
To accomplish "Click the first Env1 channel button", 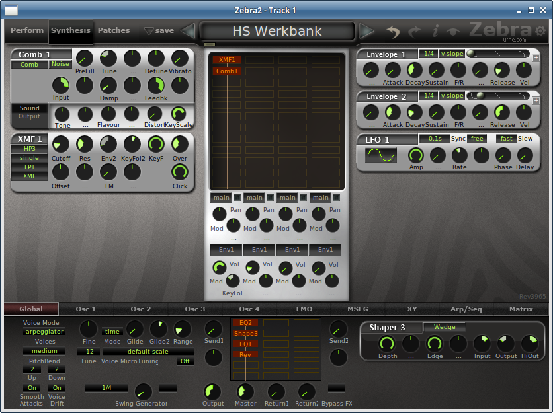I will (226, 250).
